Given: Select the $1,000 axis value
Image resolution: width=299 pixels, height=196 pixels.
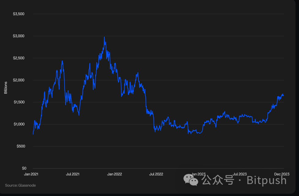Looking at the screenshot, I should (x=19, y=124).
